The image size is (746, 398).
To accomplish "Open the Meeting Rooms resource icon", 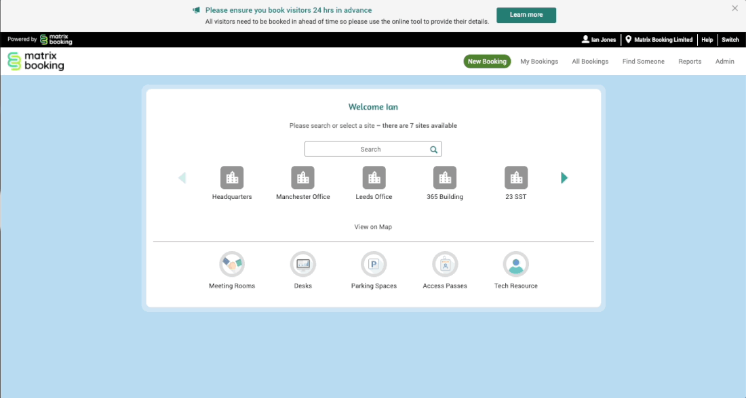I will 232,265.
